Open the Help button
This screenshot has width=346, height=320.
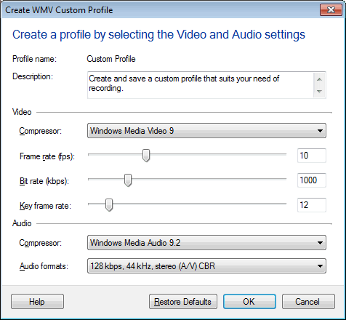coord(37,302)
